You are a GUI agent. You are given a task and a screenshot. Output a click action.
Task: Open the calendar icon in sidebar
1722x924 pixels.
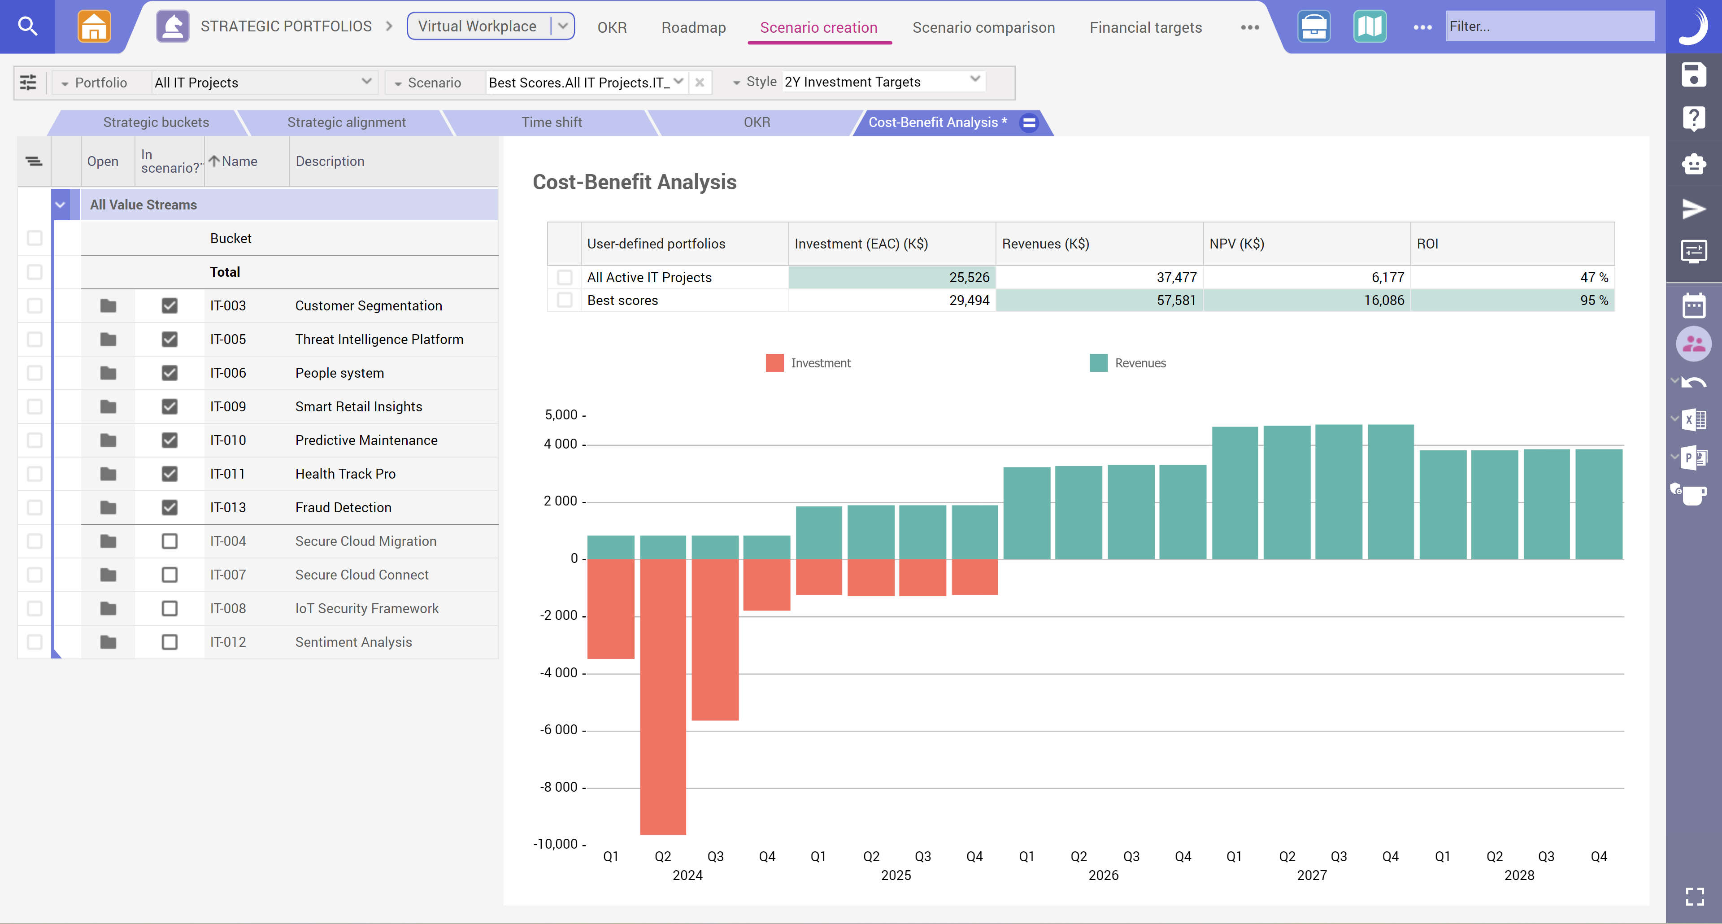tap(1693, 305)
